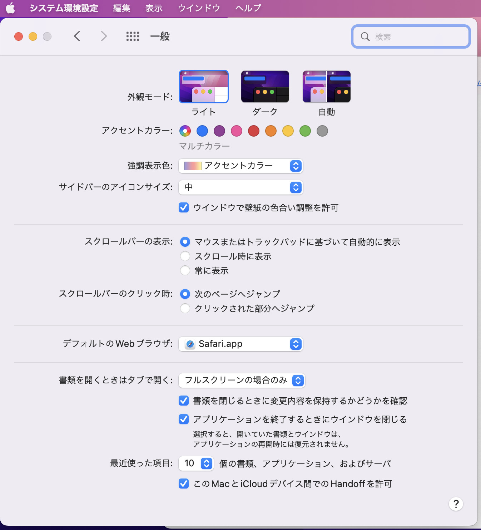Open the ヘルプ menu
The image size is (481, 530).
[x=248, y=8]
